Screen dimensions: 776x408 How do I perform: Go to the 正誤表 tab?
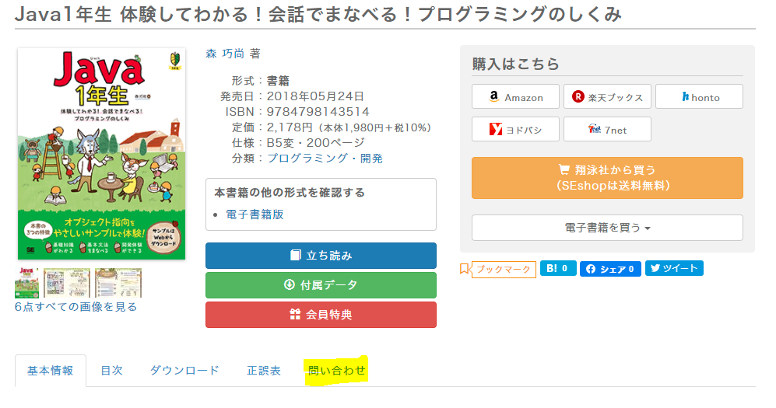(x=264, y=371)
